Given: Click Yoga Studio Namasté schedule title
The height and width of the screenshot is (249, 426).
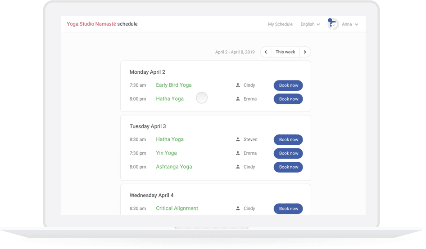Looking at the screenshot, I should [x=102, y=24].
